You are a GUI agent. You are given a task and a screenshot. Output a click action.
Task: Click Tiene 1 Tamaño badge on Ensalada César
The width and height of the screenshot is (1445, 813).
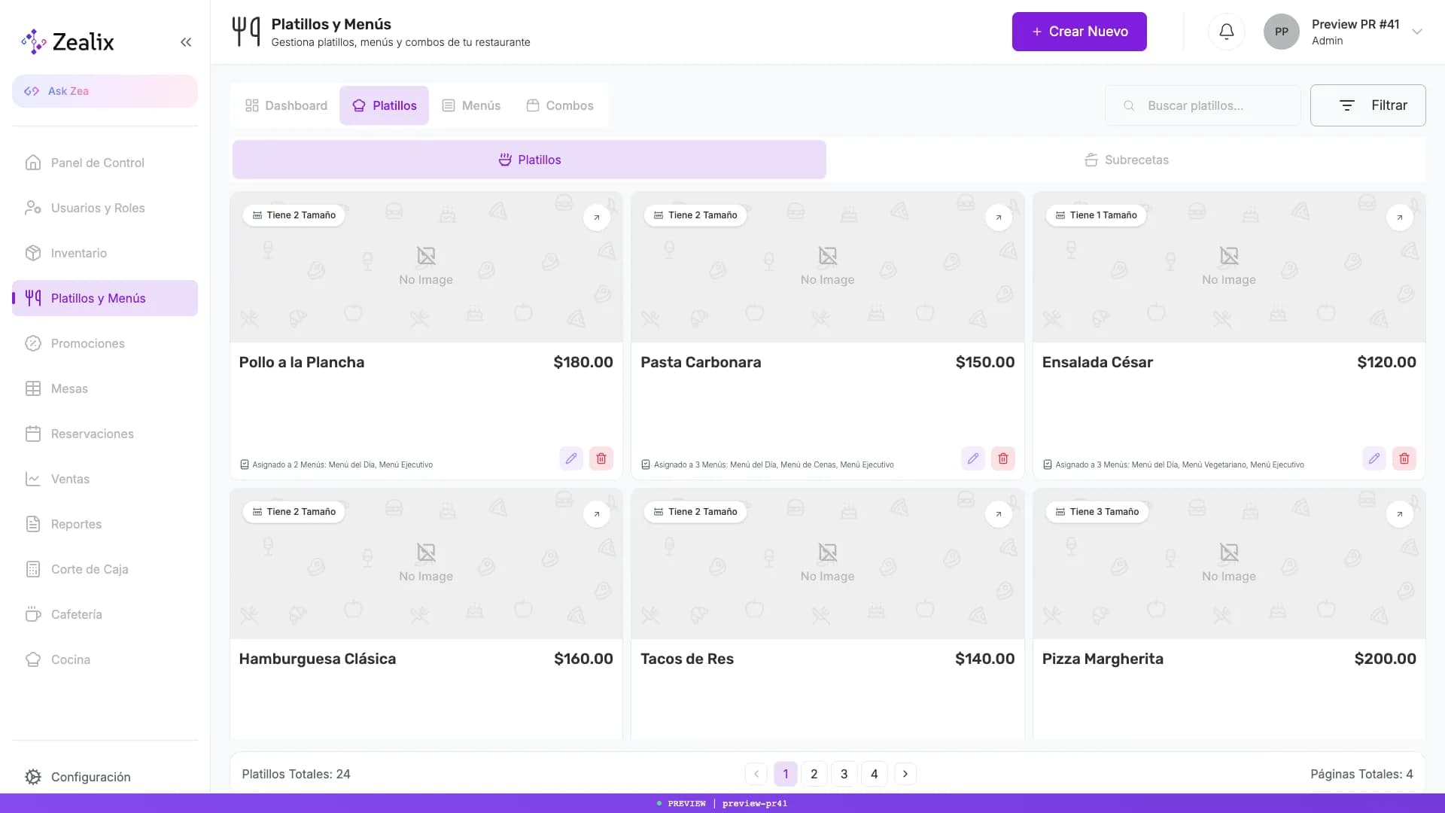pyautogui.click(x=1096, y=215)
